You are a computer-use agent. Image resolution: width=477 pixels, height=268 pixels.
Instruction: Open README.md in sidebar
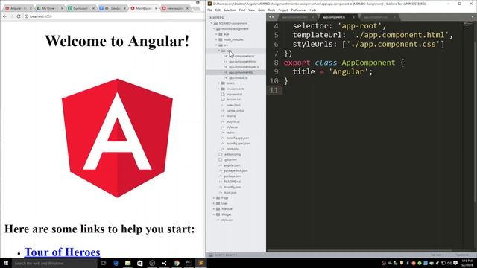pos(232,182)
